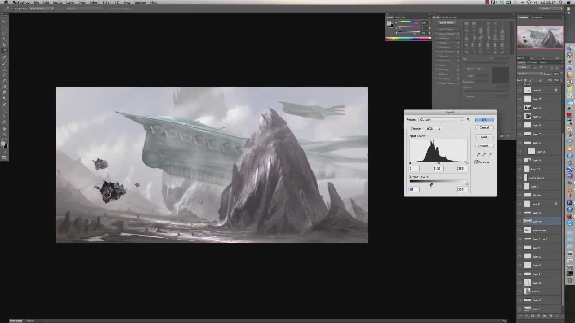Select the Clone Stamp tool
The width and height of the screenshot is (575, 323).
pos(4,69)
